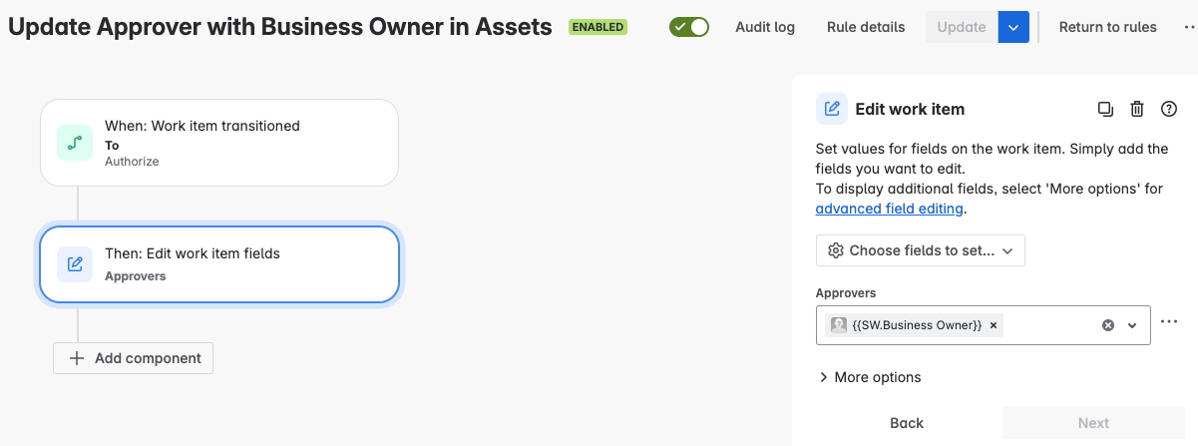
Task: Delete component using trash icon
Action: tap(1137, 109)
